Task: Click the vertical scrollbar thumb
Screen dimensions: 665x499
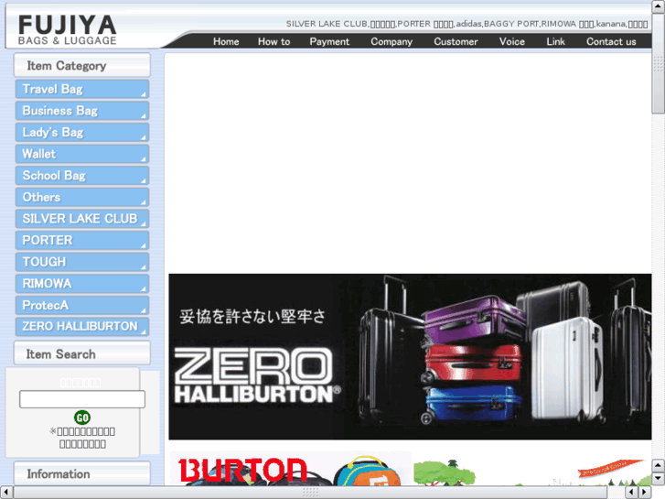Action: (x=659, y=64)
